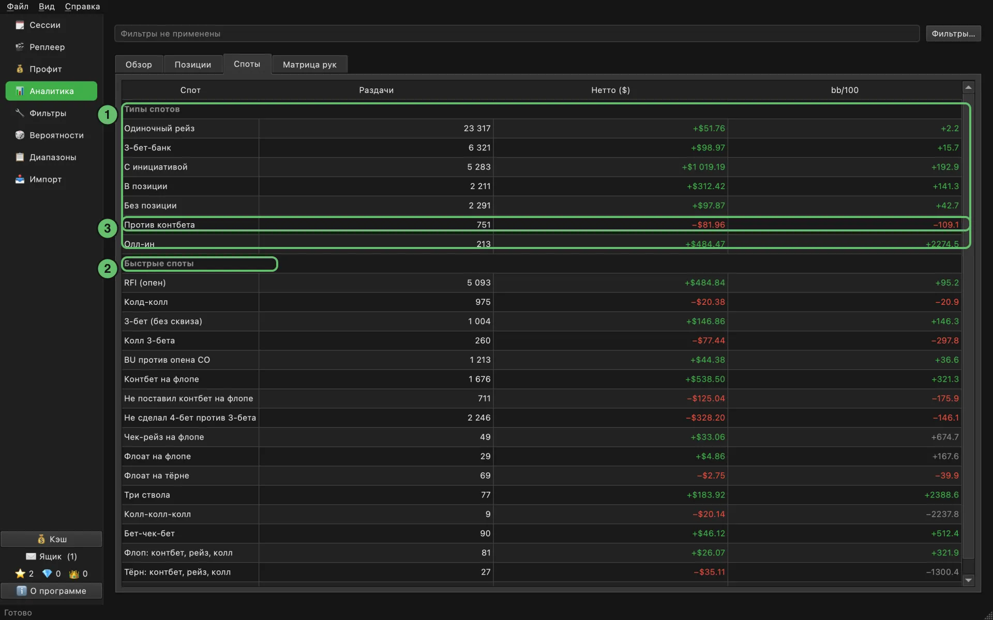Viewport: 993px width, 620px height.
Task: Click the Кэш money bag icon
Action: point(41,539)
